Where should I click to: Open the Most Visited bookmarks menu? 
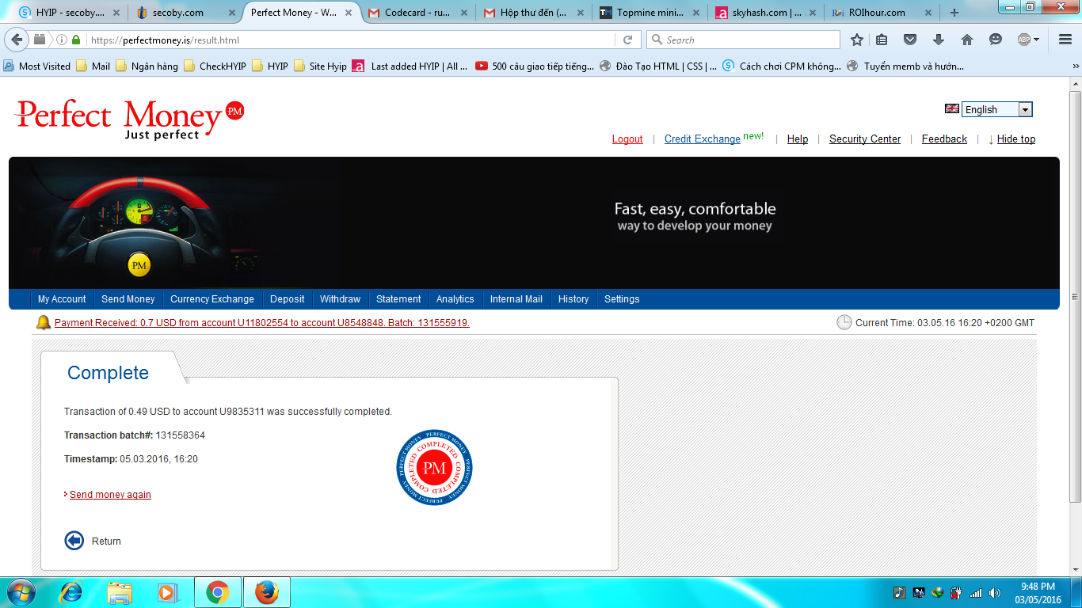click(37, 66)
